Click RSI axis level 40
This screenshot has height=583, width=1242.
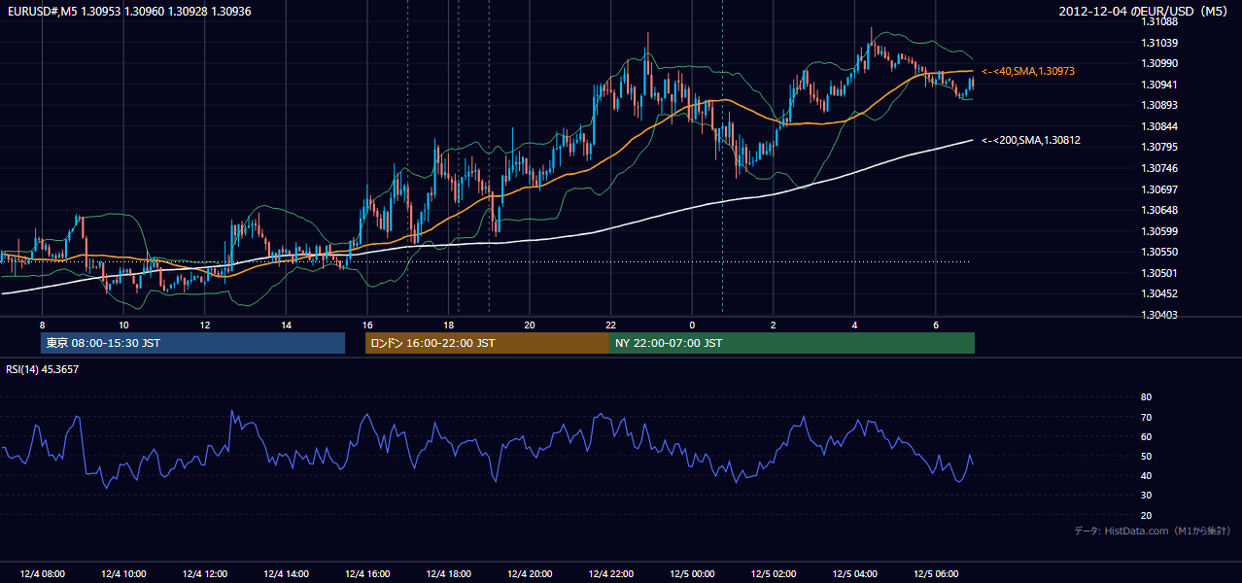tap(1146, 475)
